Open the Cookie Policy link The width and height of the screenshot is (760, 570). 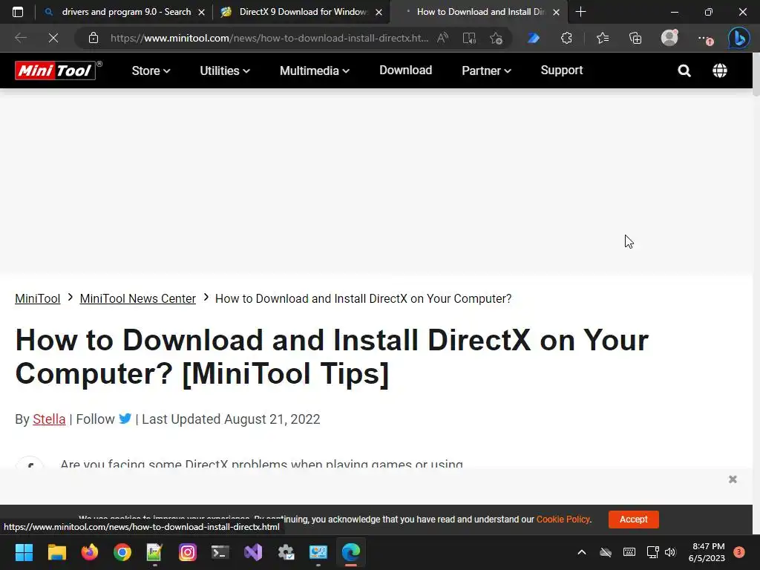[563, 519]
